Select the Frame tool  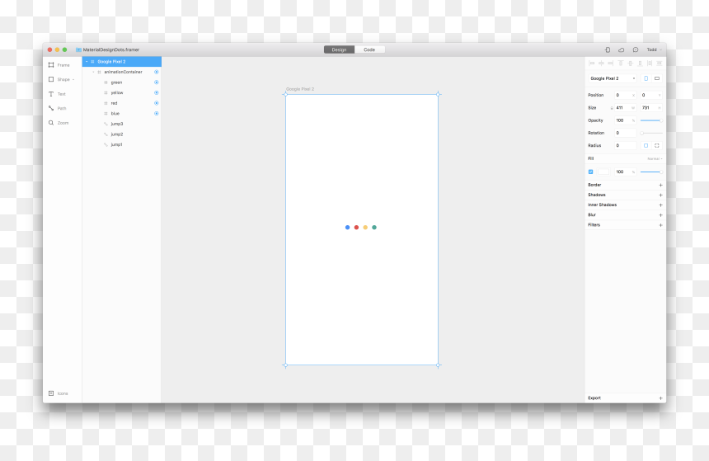59,65
